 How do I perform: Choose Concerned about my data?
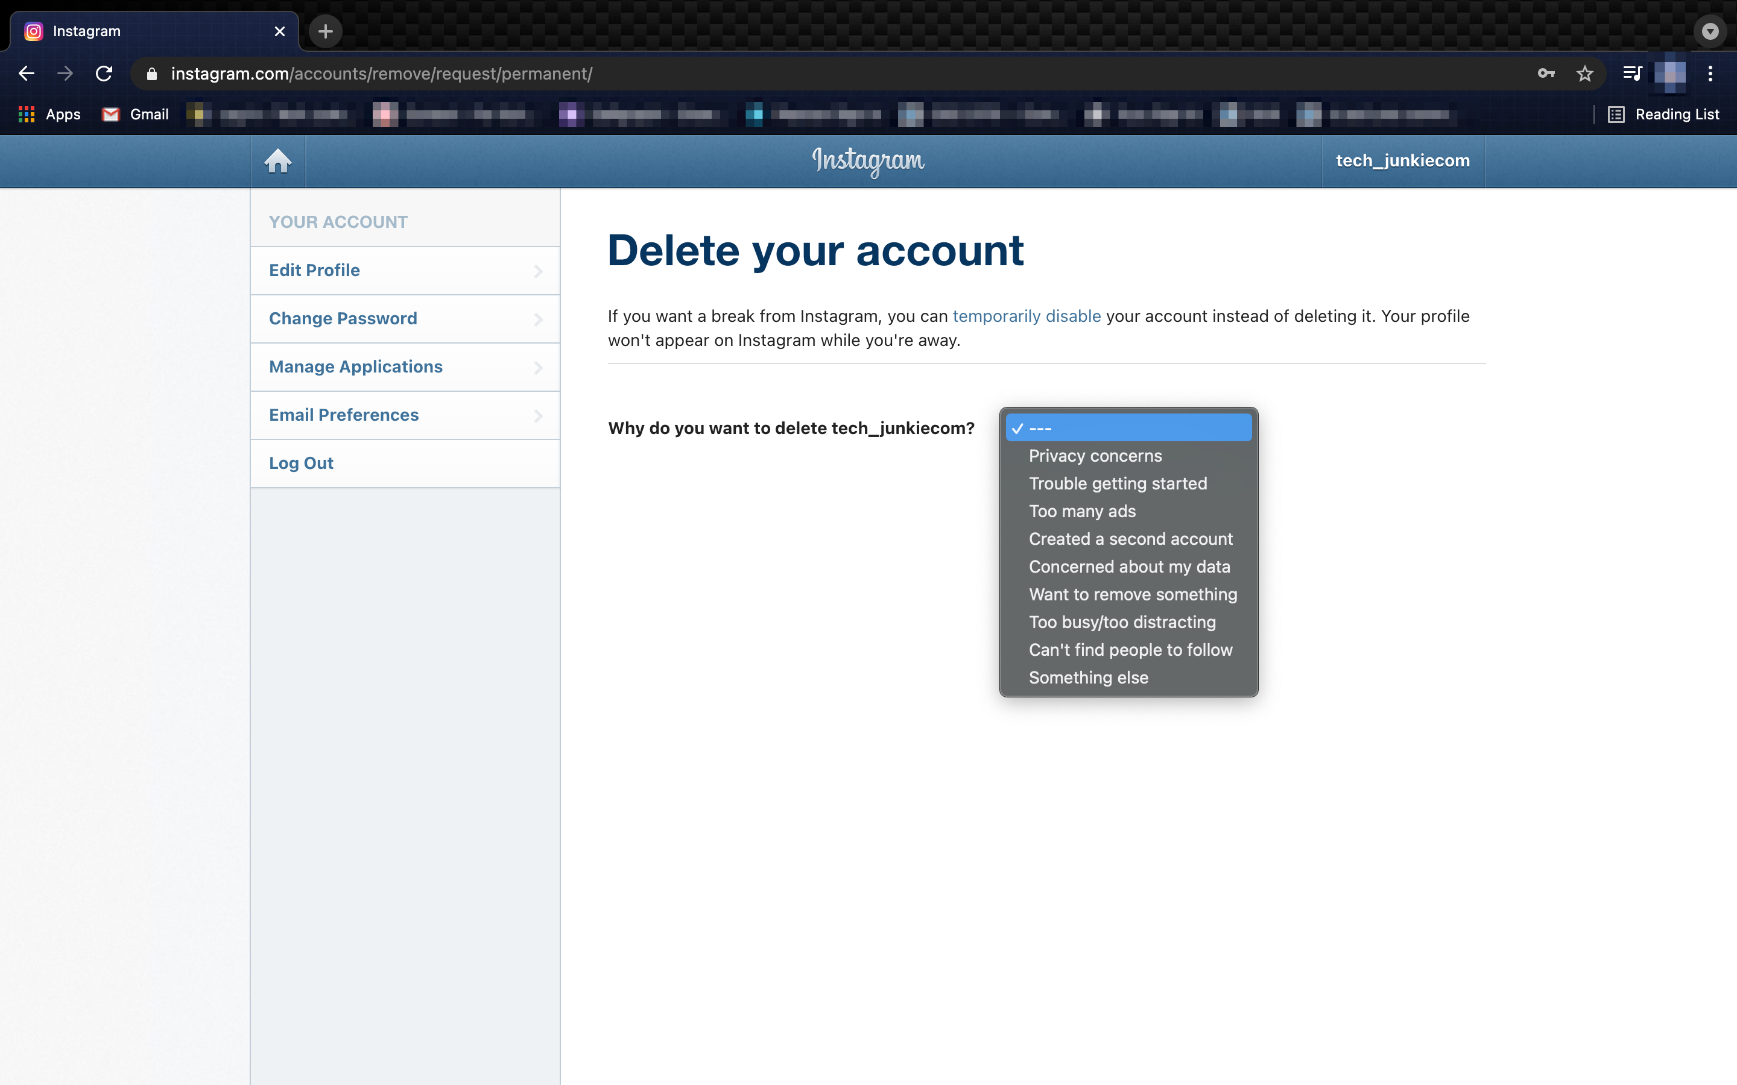tap(1128, 567)
